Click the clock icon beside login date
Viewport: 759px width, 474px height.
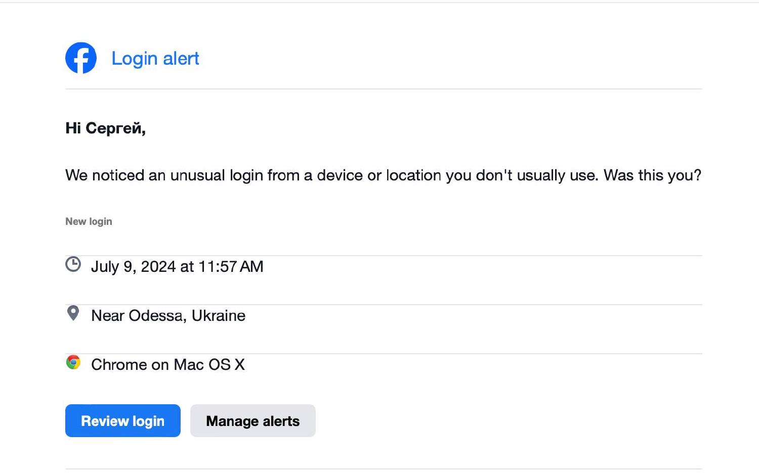pos(73,264)
